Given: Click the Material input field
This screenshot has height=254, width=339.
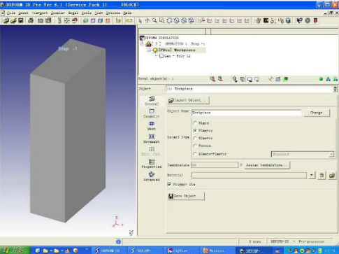Looking at the screenshot, I should coord(249,175).
